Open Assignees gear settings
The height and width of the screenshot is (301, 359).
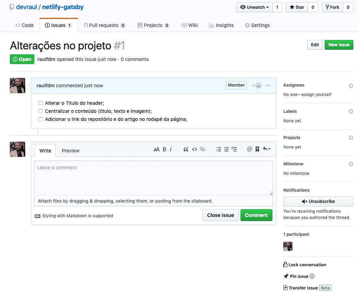pyautogui.click(x=351, y=86)
